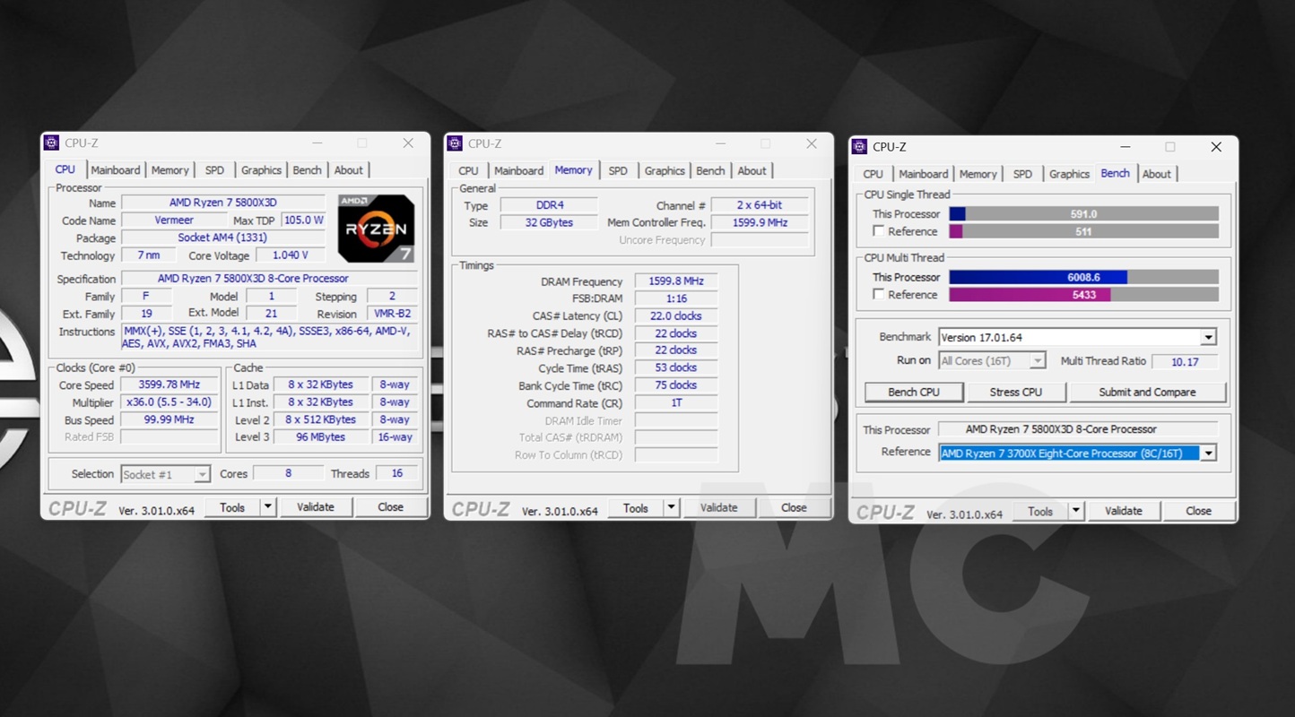Click Validate in the CPU window

316,507
